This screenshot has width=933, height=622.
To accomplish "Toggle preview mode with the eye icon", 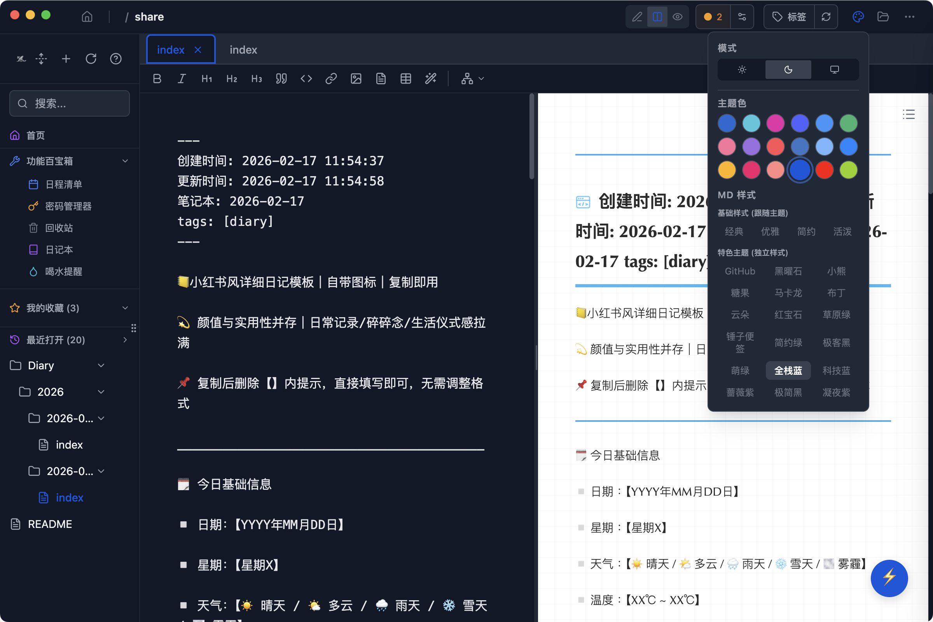I will point(678,17).
